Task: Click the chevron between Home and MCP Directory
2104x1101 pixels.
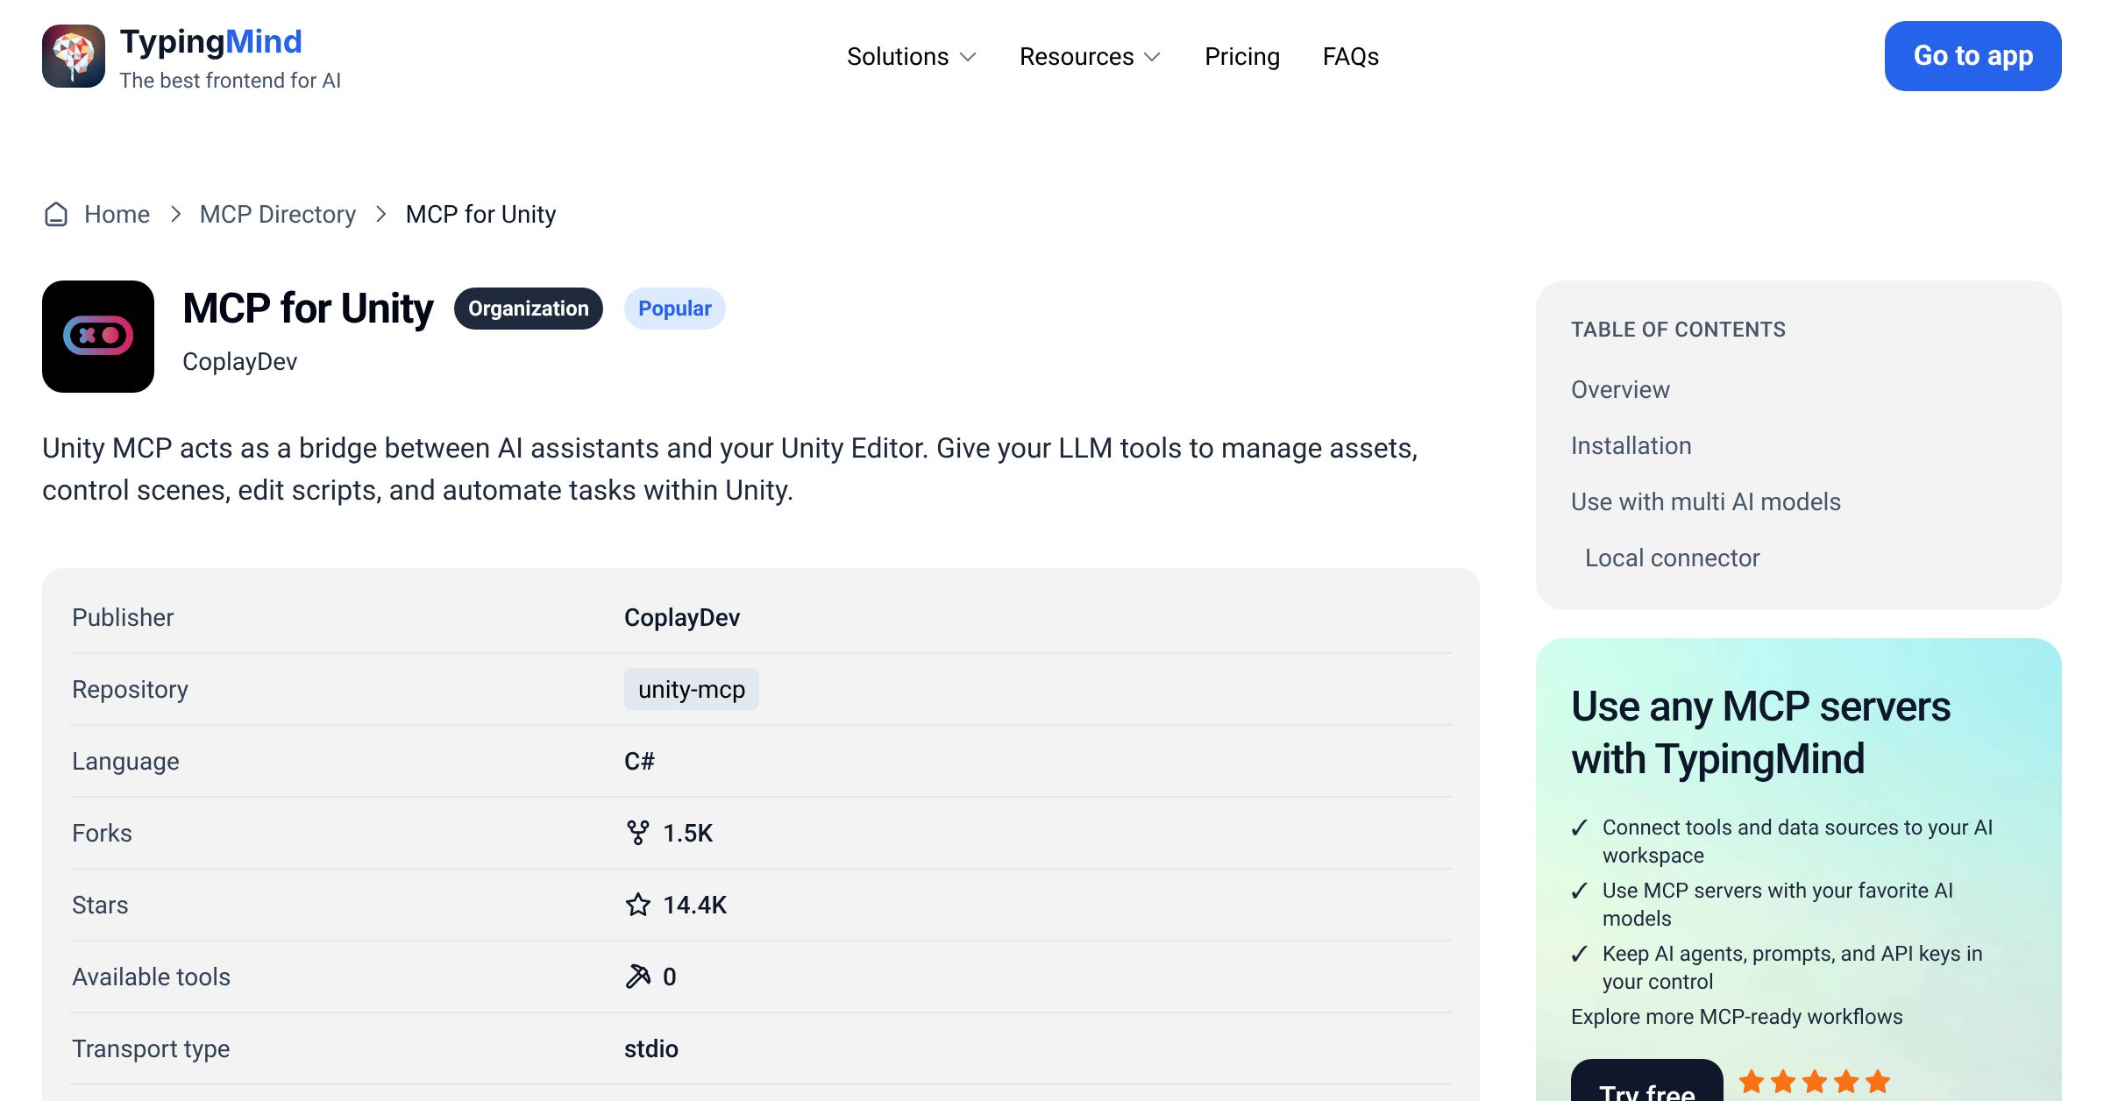Action: [175, 214]
